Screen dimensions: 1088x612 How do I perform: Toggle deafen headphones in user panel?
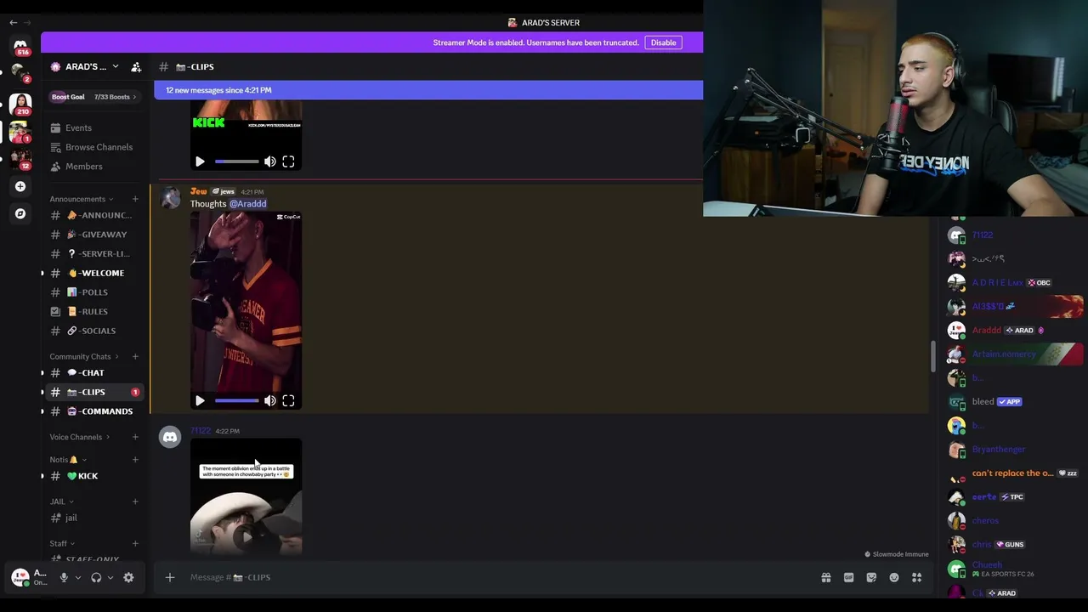coord(96,577)
